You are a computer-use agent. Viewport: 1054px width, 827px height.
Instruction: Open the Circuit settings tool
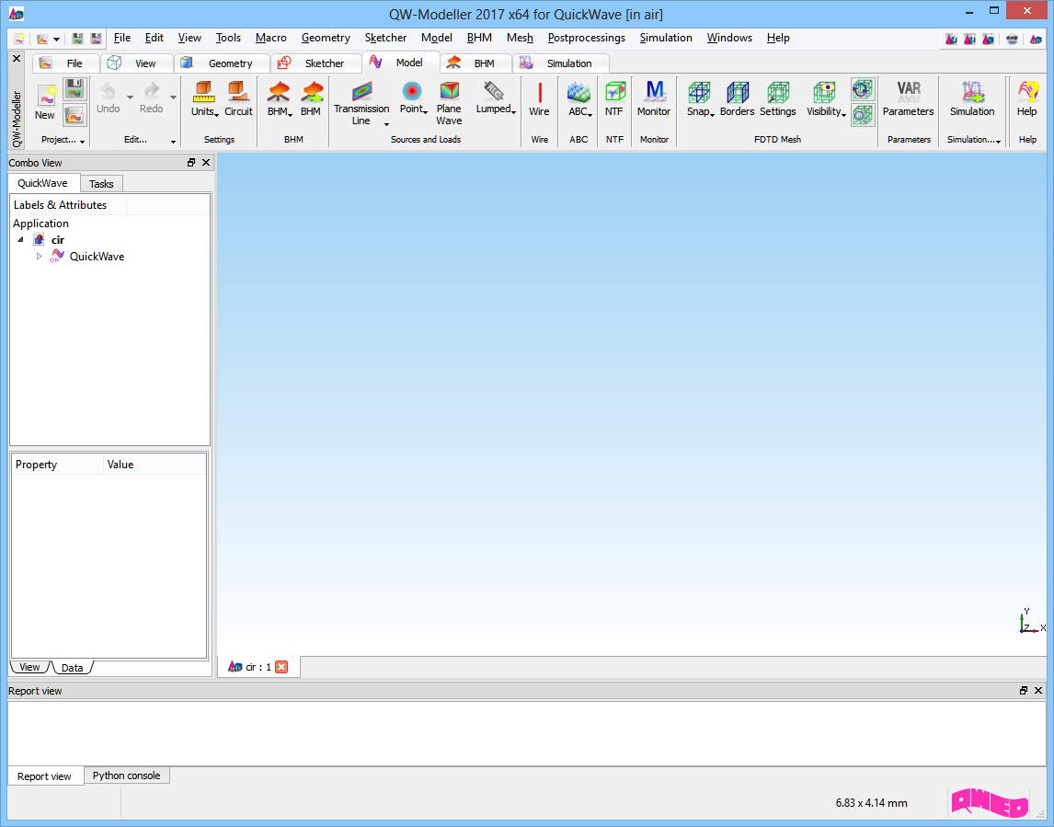click(238, 98)
